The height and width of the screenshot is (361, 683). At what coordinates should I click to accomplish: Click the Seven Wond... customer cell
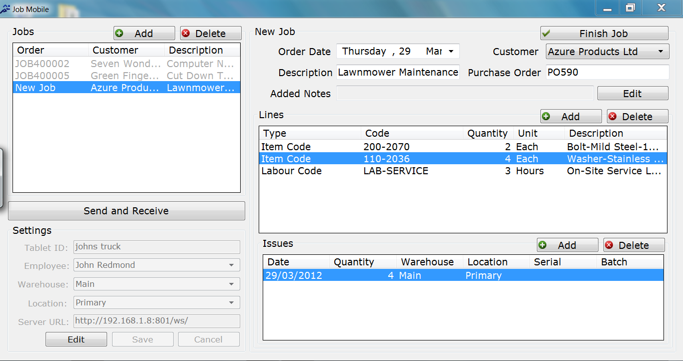coord(127,64)
